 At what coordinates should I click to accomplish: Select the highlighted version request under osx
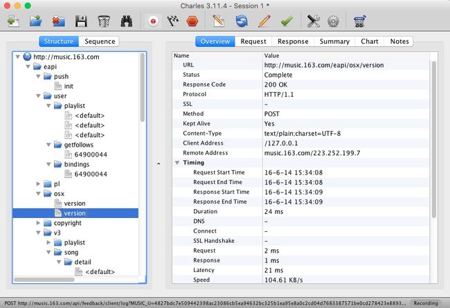point(75,213)
